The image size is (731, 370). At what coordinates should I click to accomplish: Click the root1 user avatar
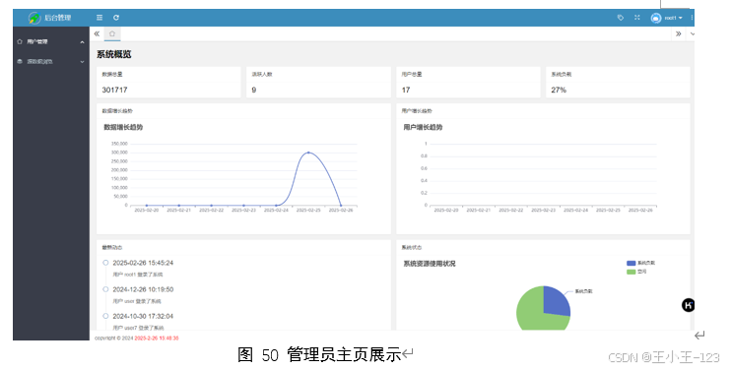click(x=656, y=18)
